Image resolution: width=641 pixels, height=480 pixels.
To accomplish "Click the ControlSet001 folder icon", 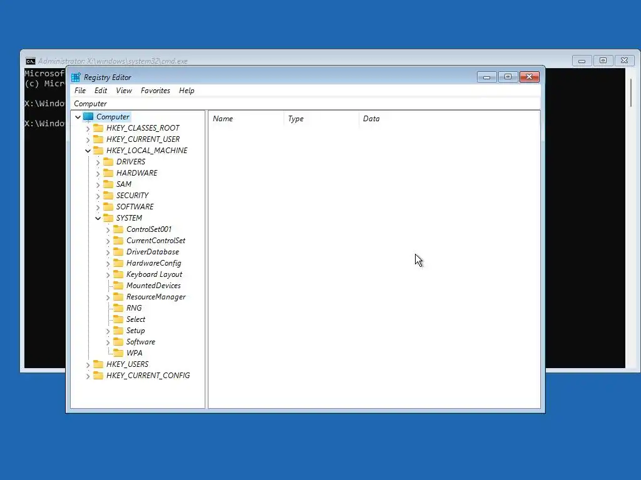I will click(118, 229).
